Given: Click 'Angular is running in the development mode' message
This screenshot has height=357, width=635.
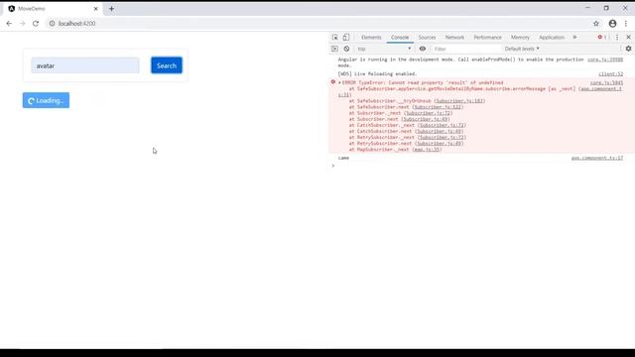Looking at the screenshot, I should point(461,62).
